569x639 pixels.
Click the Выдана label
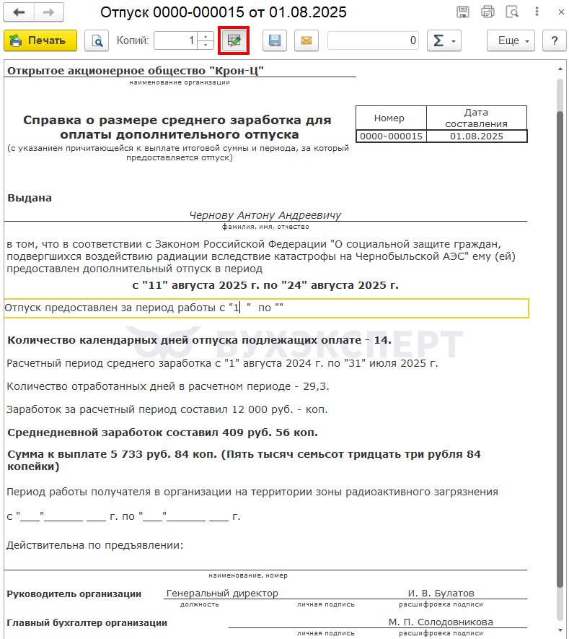[x=30, y=198]
